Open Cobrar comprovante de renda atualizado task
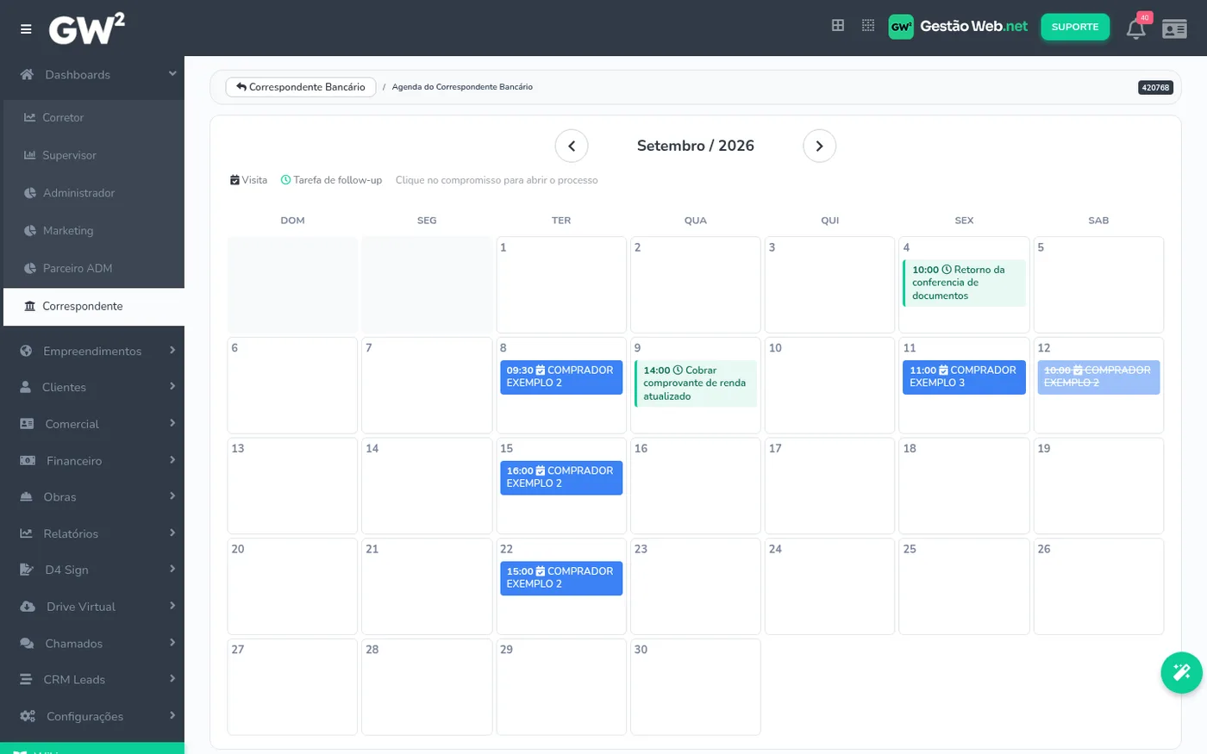This screenshot has height=754, width=1207. coord(696,383)
